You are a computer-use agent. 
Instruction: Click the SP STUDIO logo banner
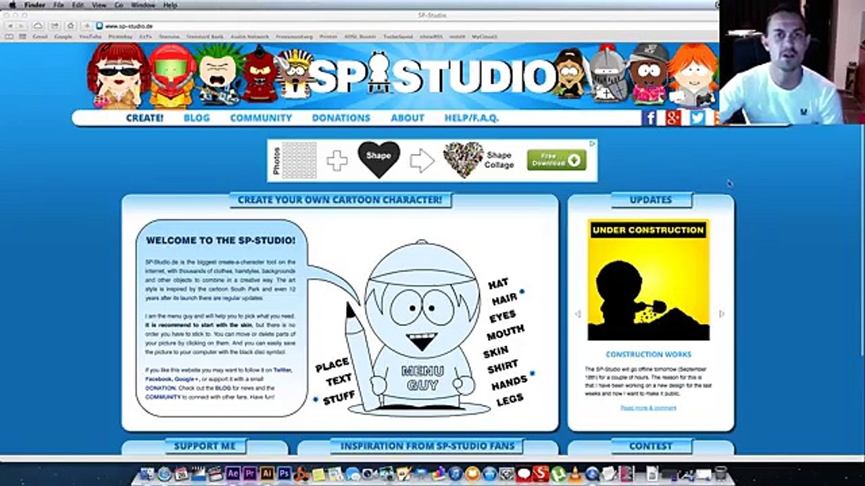pyautogui.click(x=432, y=76)
